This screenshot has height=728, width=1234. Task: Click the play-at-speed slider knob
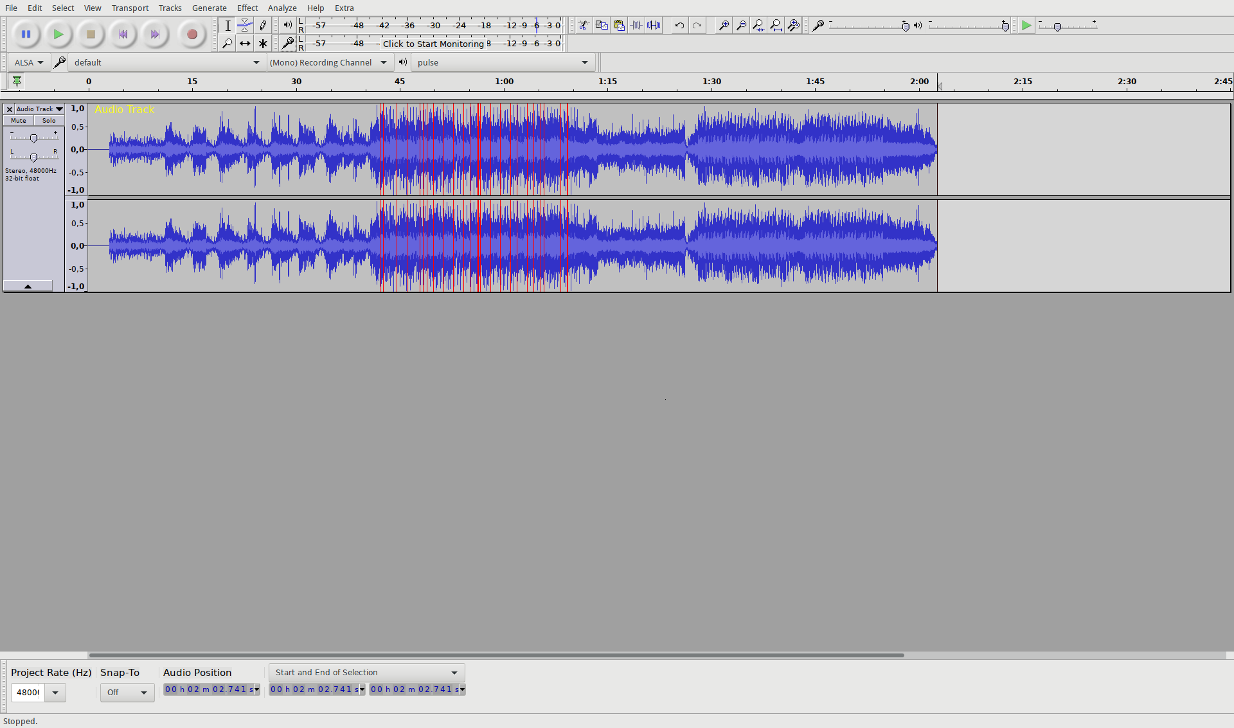coord(1057,26)
